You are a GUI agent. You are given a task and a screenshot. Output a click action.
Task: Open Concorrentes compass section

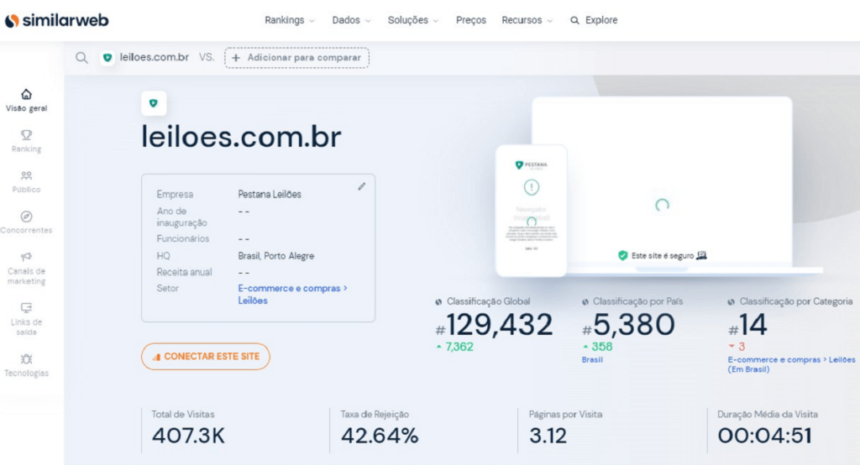tap(26, 222)
